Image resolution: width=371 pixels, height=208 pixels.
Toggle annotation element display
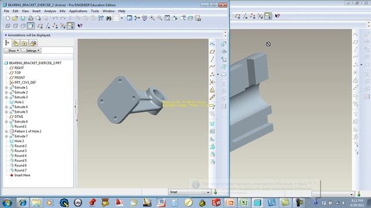tap(71, 25)
